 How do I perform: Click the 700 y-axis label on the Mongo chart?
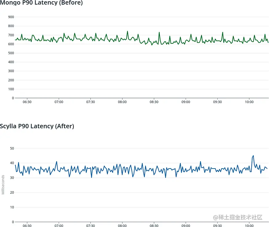tap(11, 35)
